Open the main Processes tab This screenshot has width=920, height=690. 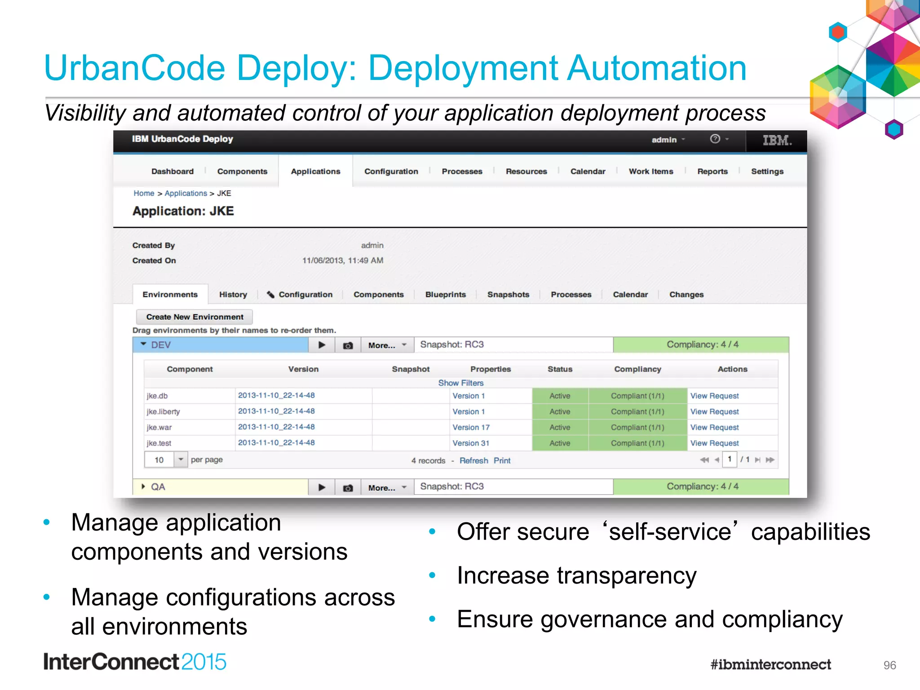462,171
